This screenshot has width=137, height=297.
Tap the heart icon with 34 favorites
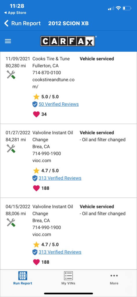tap(36, 114)
